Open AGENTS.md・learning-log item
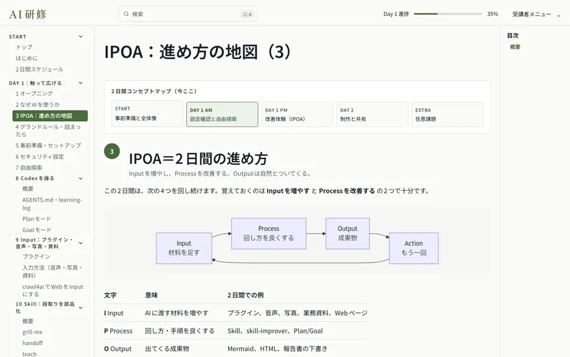 coord(52,204)
